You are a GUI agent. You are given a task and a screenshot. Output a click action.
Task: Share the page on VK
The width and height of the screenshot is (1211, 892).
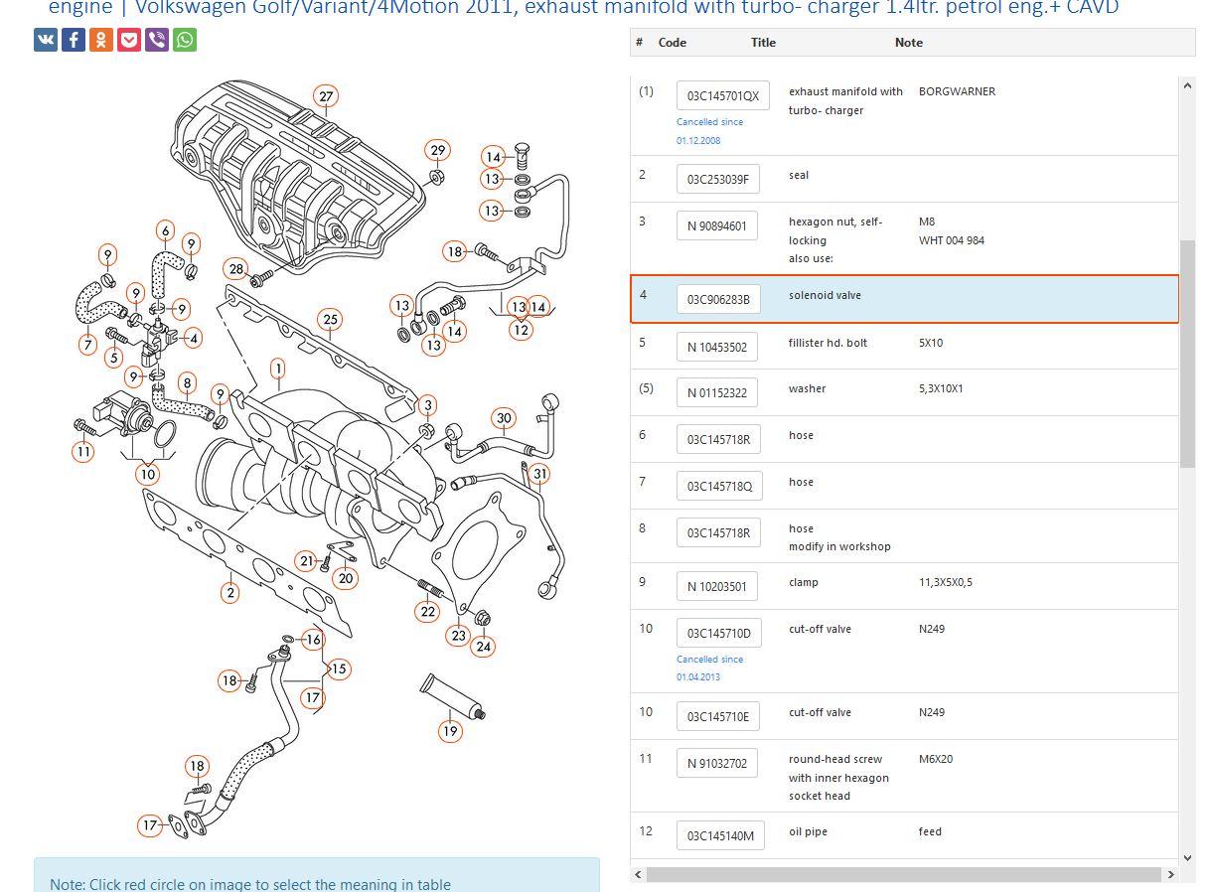[46, 40]
